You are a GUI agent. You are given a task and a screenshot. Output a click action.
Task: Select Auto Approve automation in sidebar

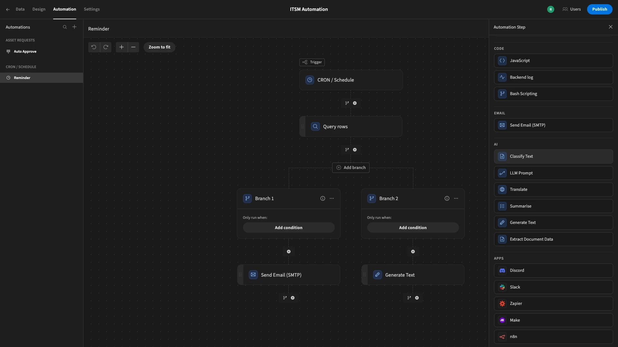point(25,51)
